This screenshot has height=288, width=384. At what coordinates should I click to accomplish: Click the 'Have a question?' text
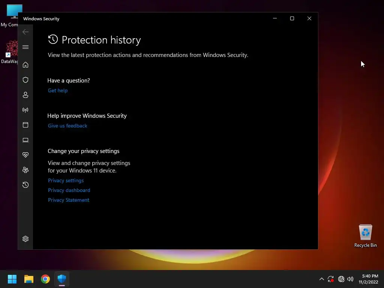(x=69, y=81)
